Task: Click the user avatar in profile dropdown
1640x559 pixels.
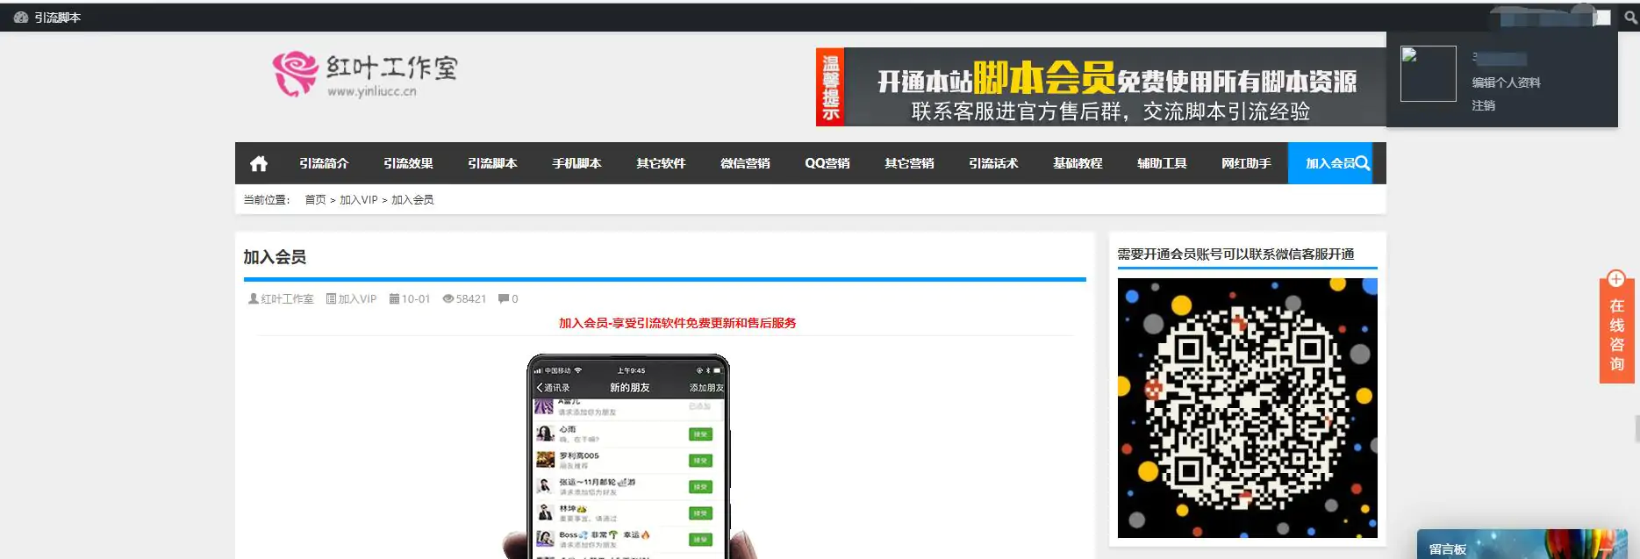Action: 1429,74
